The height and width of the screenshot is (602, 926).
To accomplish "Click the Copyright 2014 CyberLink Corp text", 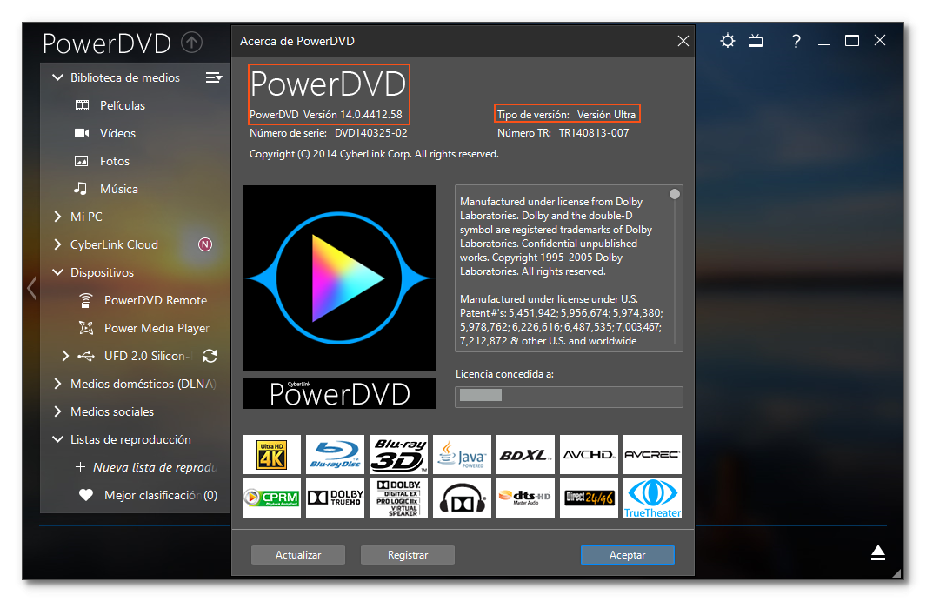I will [374, 154].
